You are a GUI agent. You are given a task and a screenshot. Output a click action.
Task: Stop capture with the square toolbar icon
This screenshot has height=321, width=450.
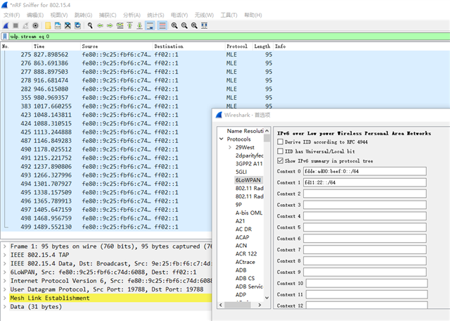pos(15,26)
